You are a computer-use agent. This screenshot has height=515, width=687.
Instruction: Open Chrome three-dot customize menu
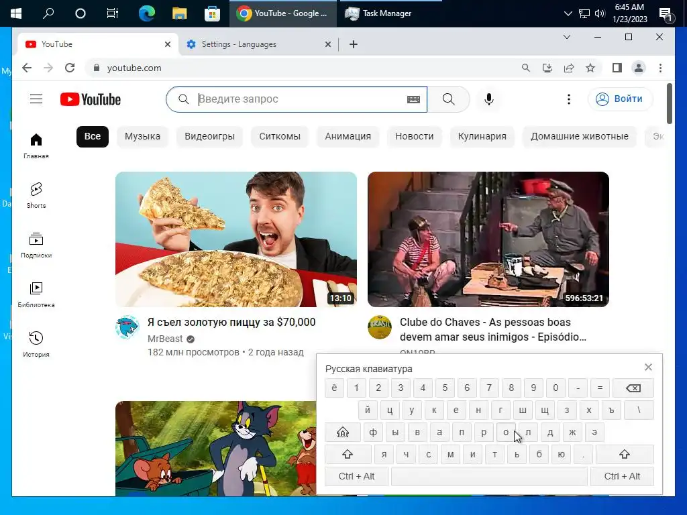660,68
